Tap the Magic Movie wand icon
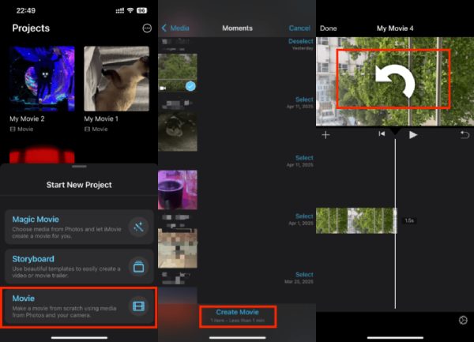The width and height of the screenshot is (474, 342). tap(139, 227)
